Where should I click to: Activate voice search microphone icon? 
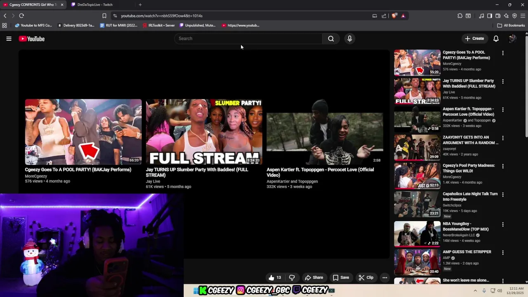349,38
